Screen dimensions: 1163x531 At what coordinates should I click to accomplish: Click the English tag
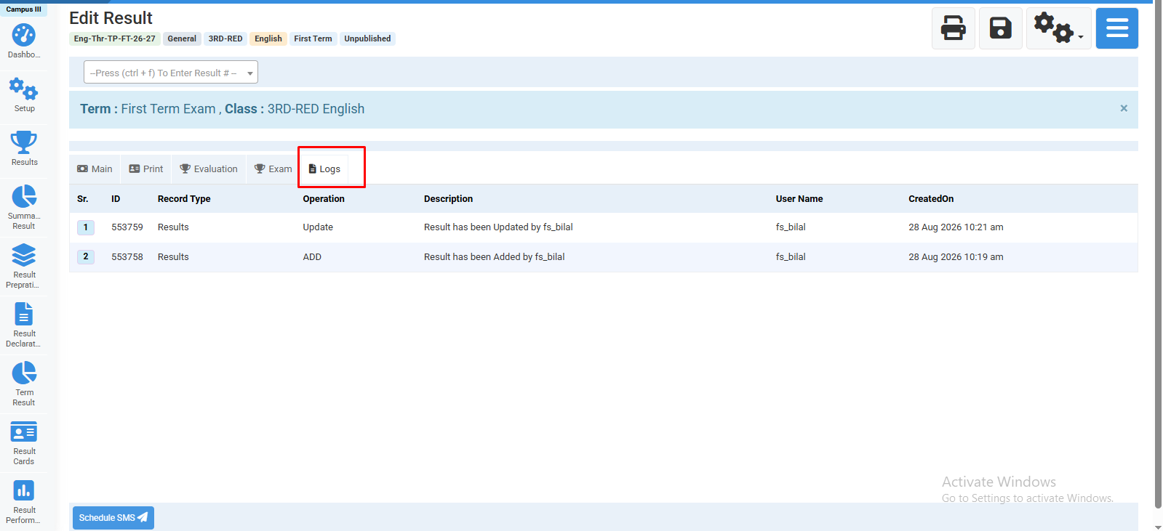coord(268,38)
